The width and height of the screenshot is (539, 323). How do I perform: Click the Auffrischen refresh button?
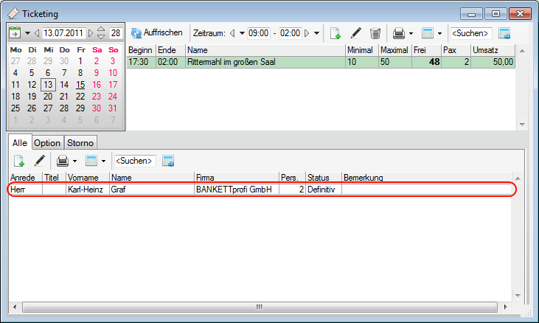coord(157,33)
